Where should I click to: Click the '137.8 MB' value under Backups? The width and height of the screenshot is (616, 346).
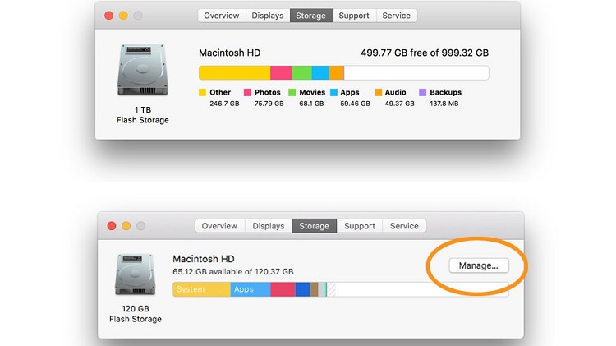click(444, 104)
